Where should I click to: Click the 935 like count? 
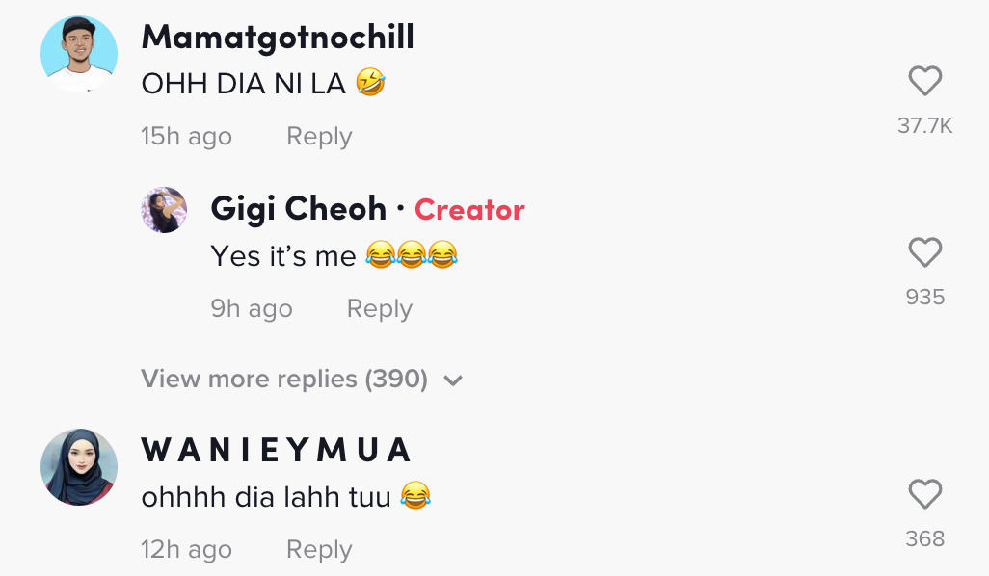(924, 297)
